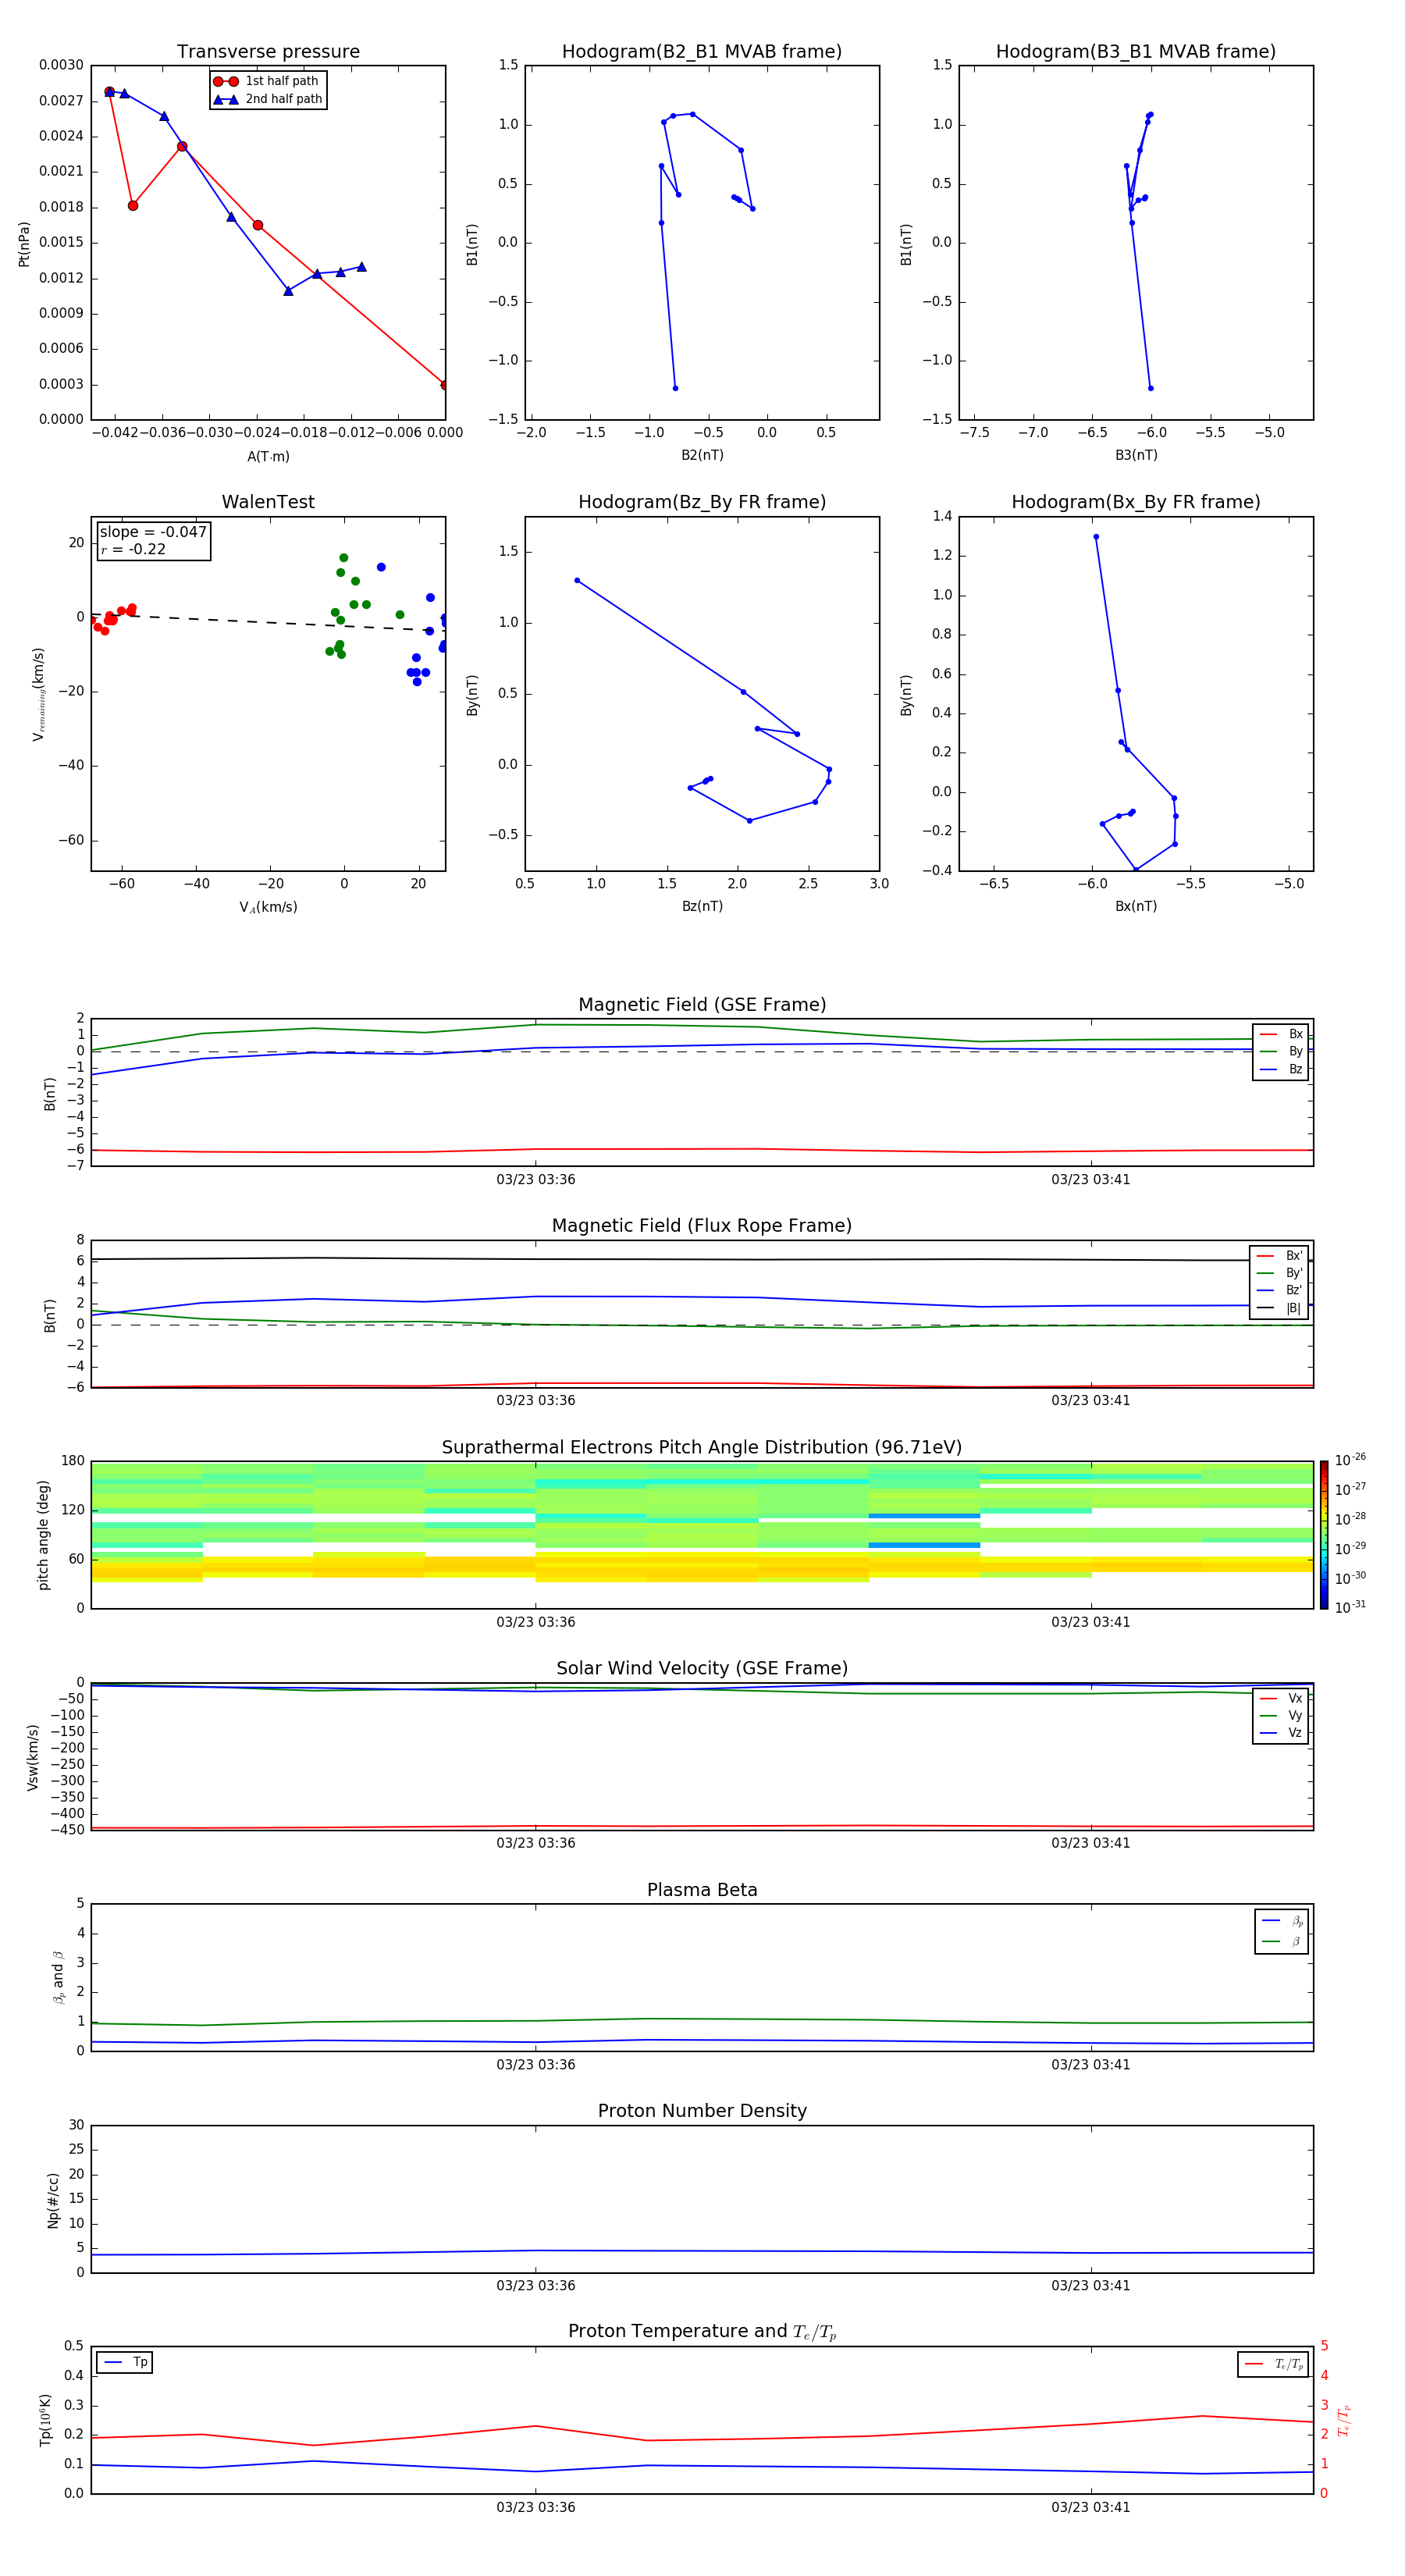Viewport: 1405px width, 2576px height.
Task: Click the "pitch angle (deg)" y-axis label
Action: coord(43,1535)
